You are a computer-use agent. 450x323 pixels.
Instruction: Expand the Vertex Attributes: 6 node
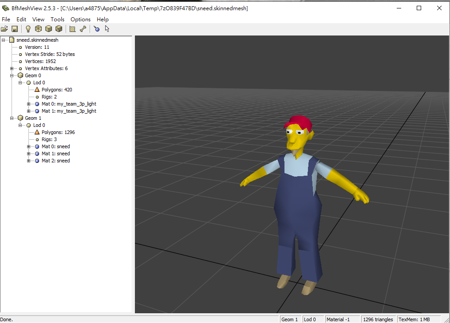coord(12,68)
